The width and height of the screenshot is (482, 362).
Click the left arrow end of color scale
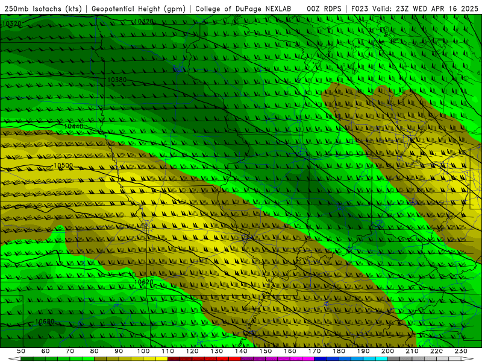click(14, 359)
